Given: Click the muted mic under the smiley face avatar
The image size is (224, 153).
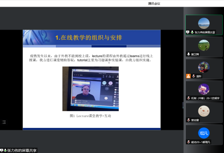Looking at the screenshot, I should [189, 120].
